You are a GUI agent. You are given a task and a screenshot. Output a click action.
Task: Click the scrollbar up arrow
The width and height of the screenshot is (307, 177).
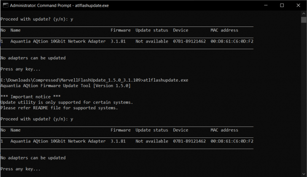point(304,13)
